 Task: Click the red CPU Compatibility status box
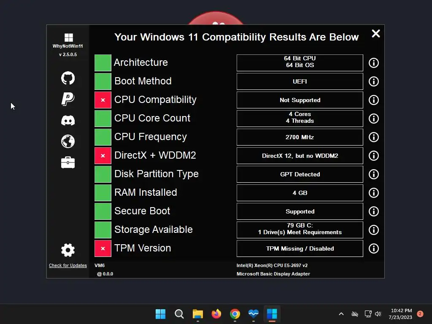point(103,100)
